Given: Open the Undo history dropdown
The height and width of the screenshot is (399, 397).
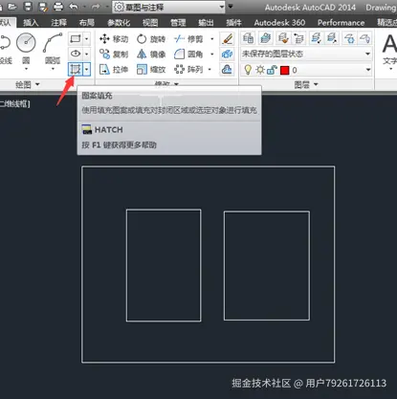Looking at the screenshot, I should (84, 7).
